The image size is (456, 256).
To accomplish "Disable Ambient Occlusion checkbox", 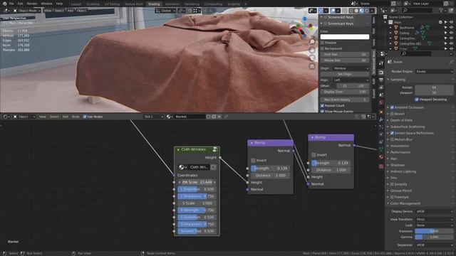I will pos(392,107).
